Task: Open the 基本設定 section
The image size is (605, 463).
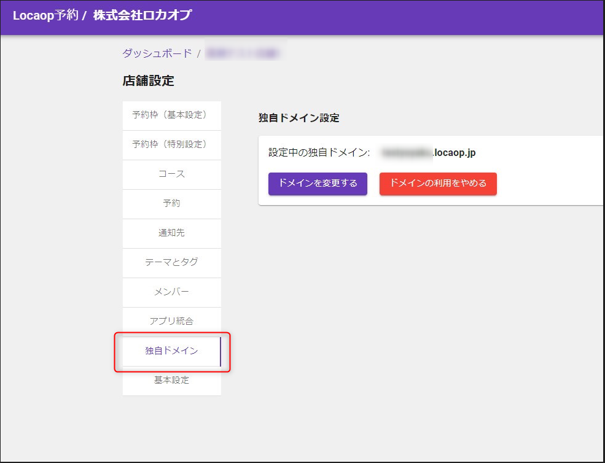Action: [x=172, y=379]
